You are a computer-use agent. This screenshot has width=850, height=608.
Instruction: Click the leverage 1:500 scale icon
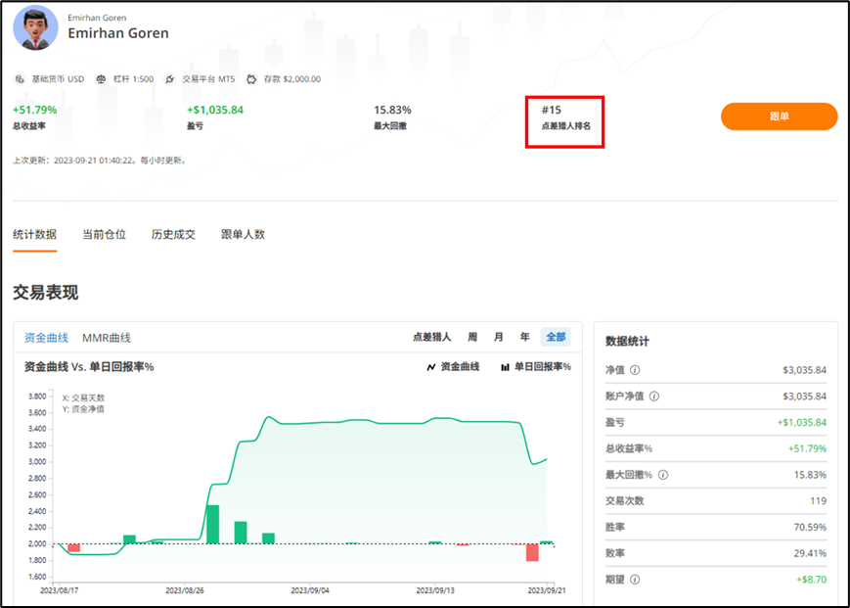click(x=102, y=79)
